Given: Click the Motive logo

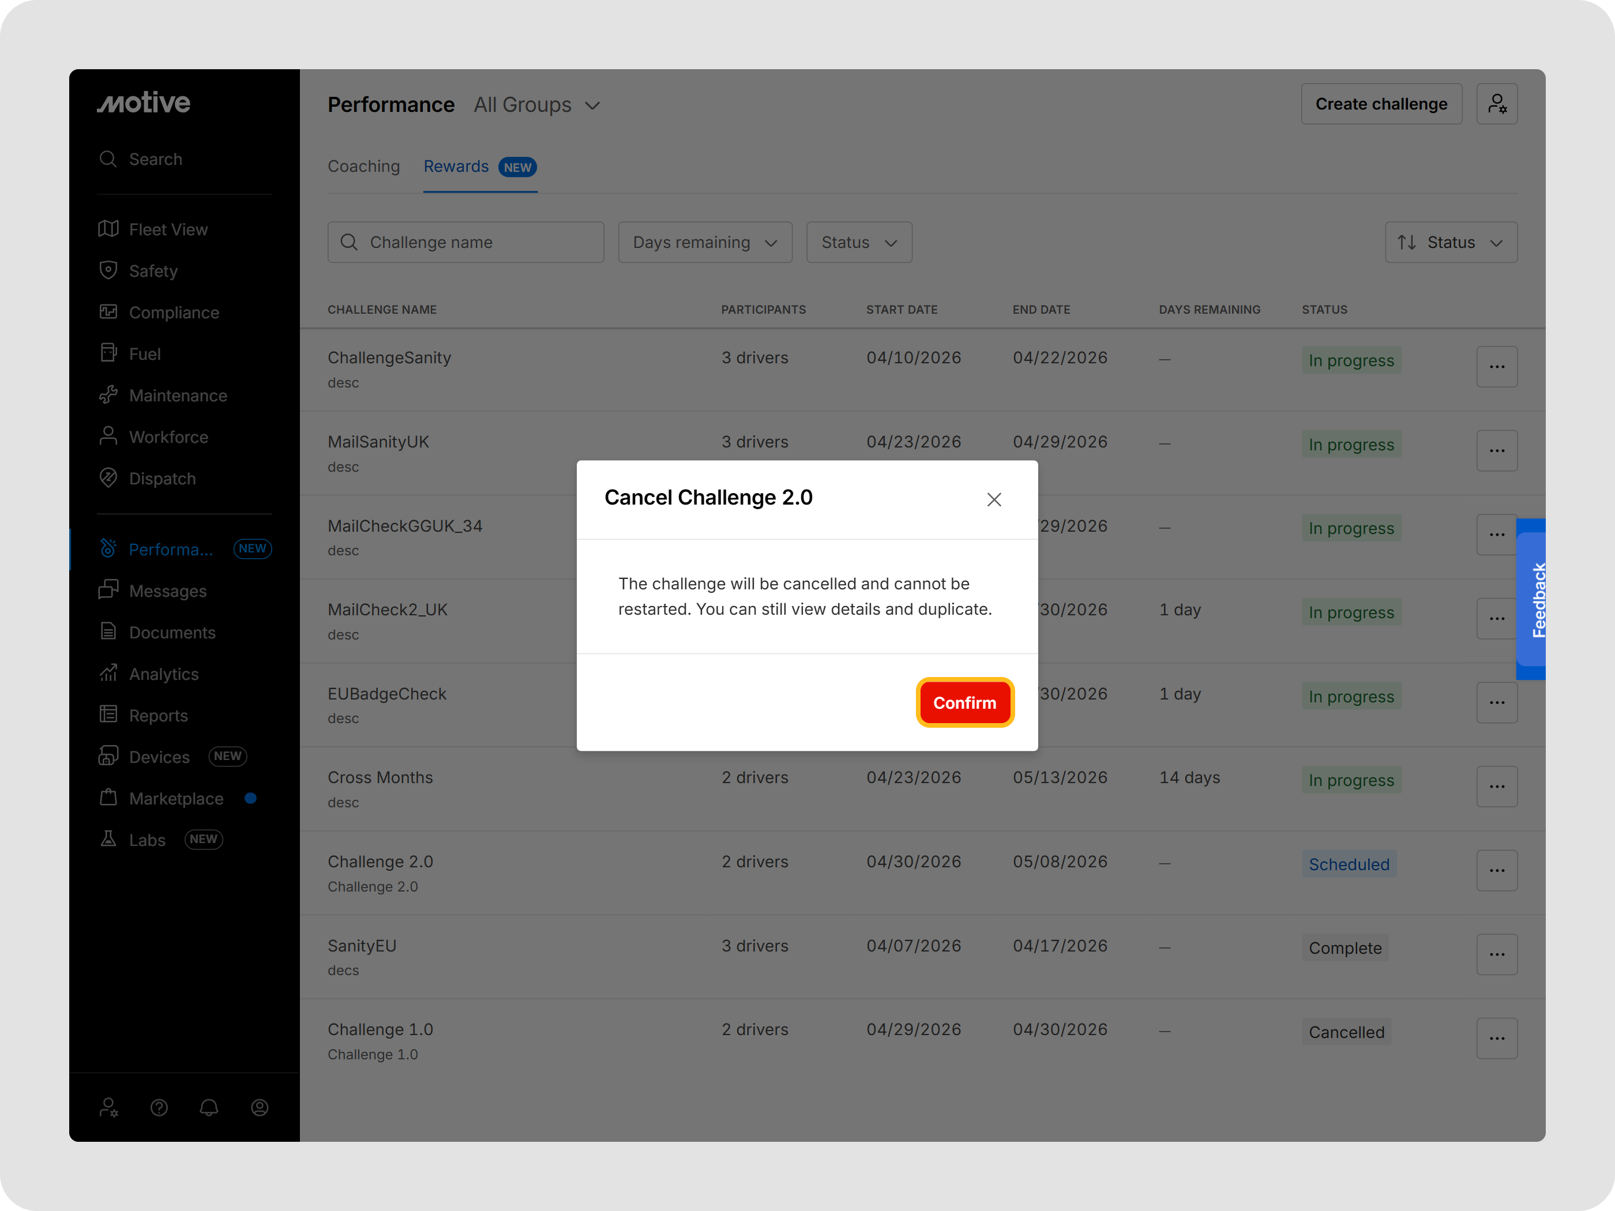Looking at the screenshot, I should pos(144,103).
